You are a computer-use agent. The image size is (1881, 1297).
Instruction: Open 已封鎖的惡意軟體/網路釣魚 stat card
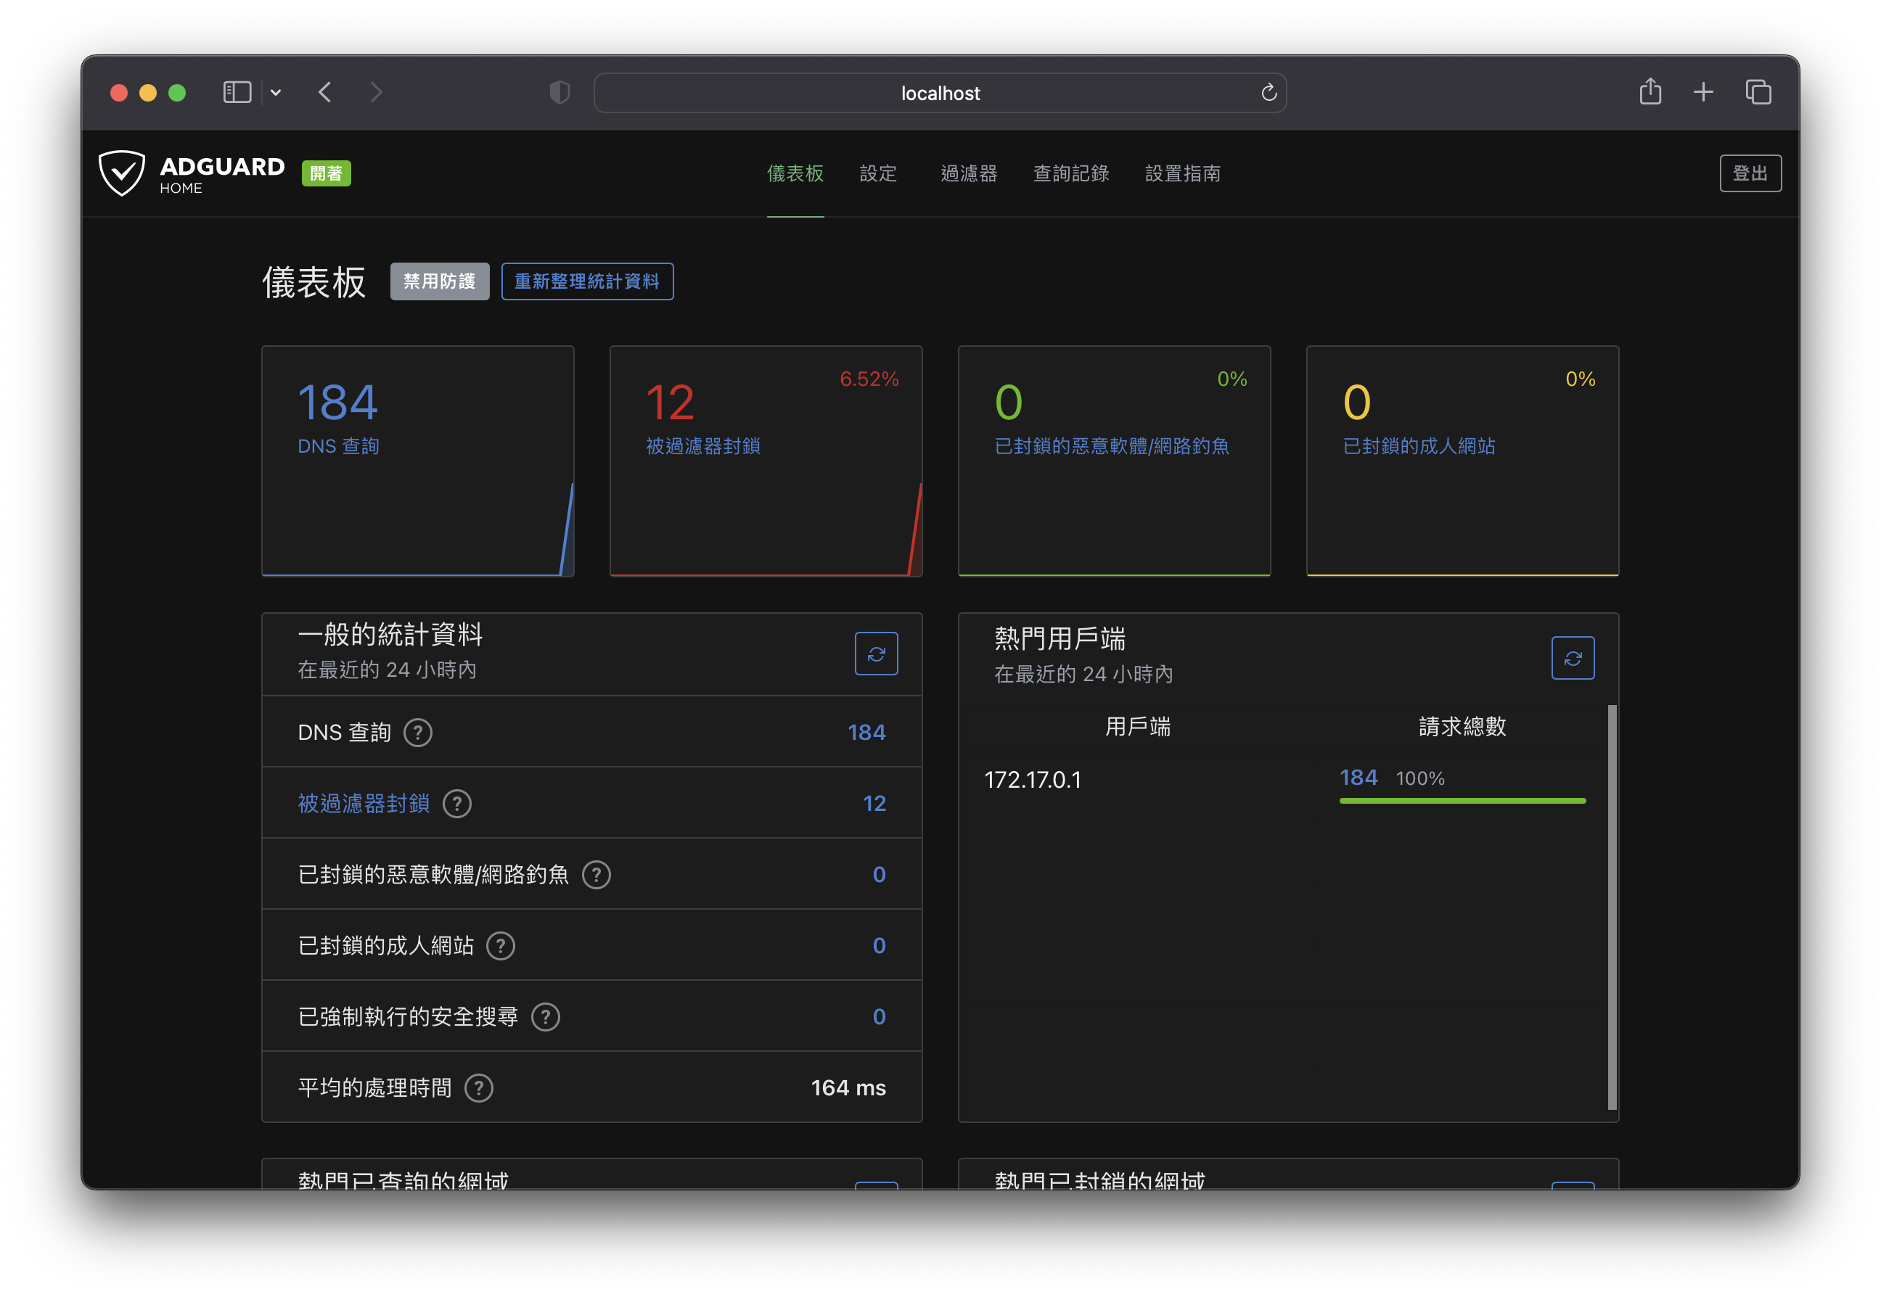(x=1114, y=461)
